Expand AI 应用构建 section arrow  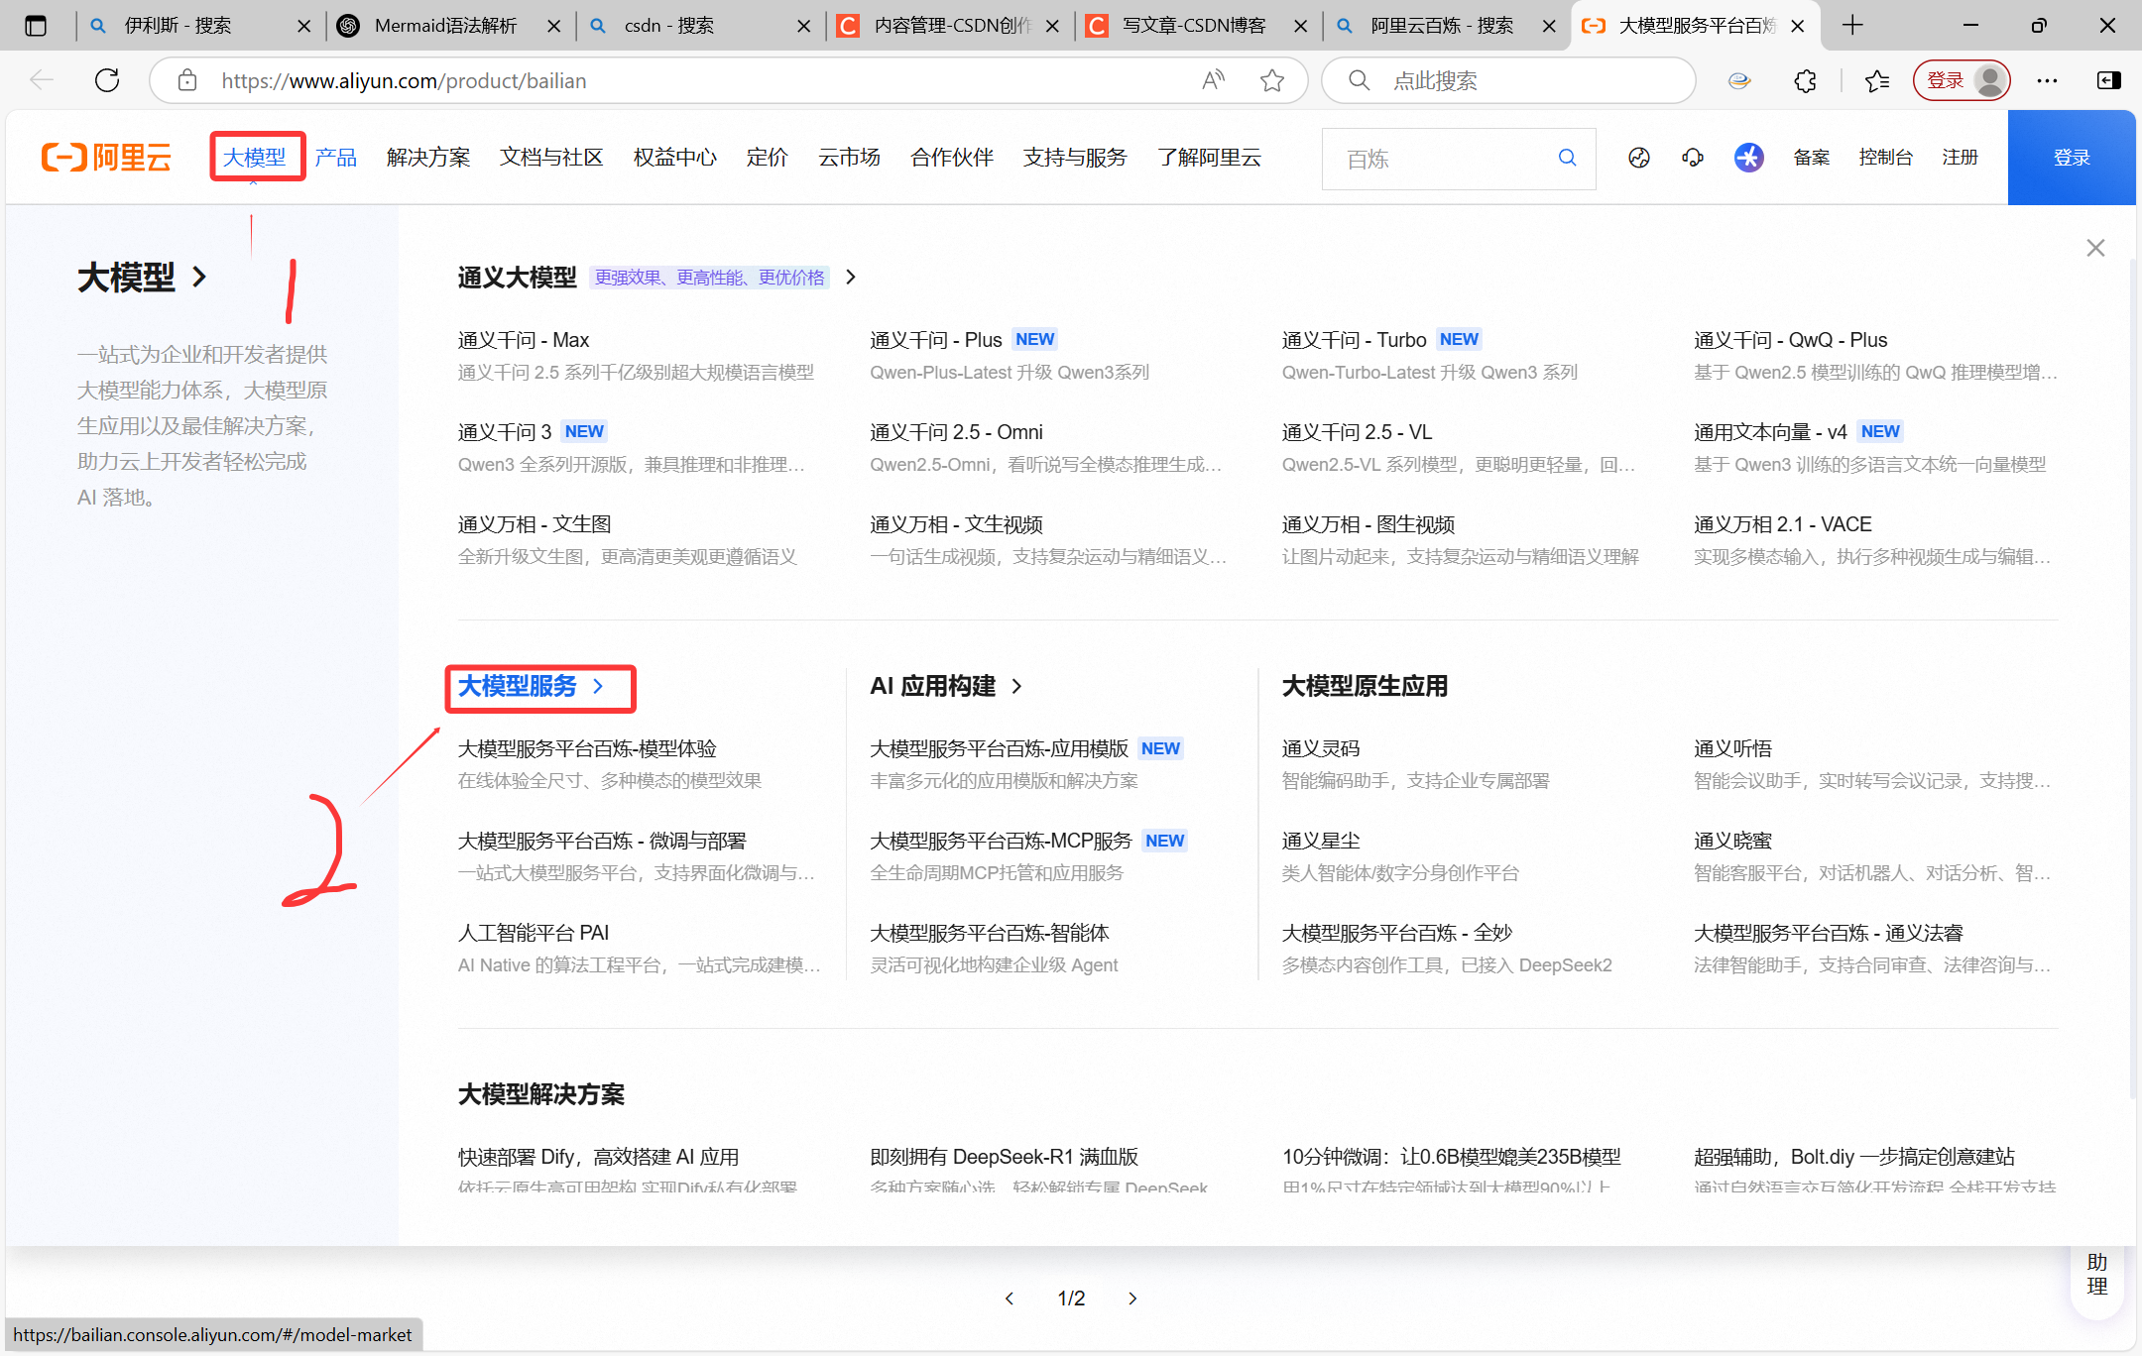pos(1016,686)
